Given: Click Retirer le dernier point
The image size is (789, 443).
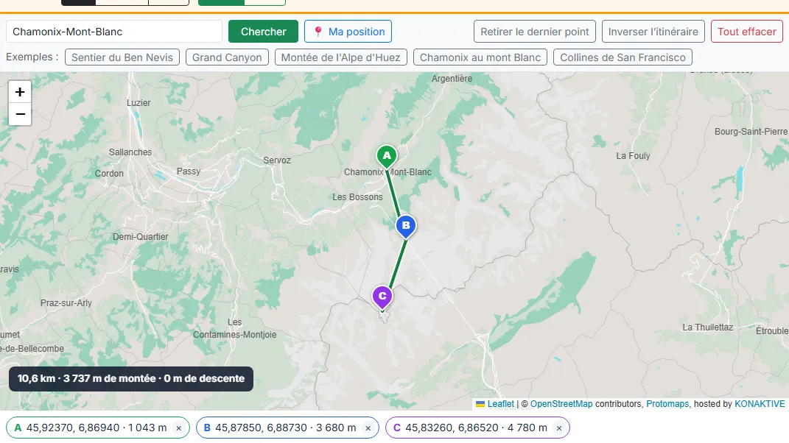Looking at the screenshot, I should point(534,32).
